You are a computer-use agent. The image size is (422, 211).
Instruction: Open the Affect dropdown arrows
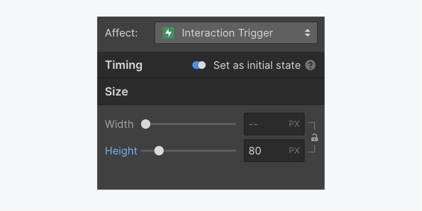point(308,33)
